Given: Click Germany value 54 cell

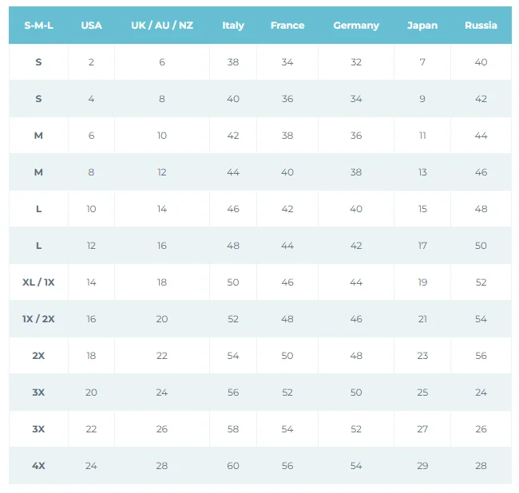Looking at the screenshot, I should click(356, 466).
